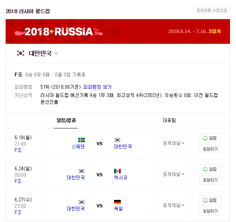Image resolution: width=236 pixels, height=222 pixels.
Task: Expand 중계채널 for the 6.18 match
Action: pyautogui.click(x=174, y=143)
